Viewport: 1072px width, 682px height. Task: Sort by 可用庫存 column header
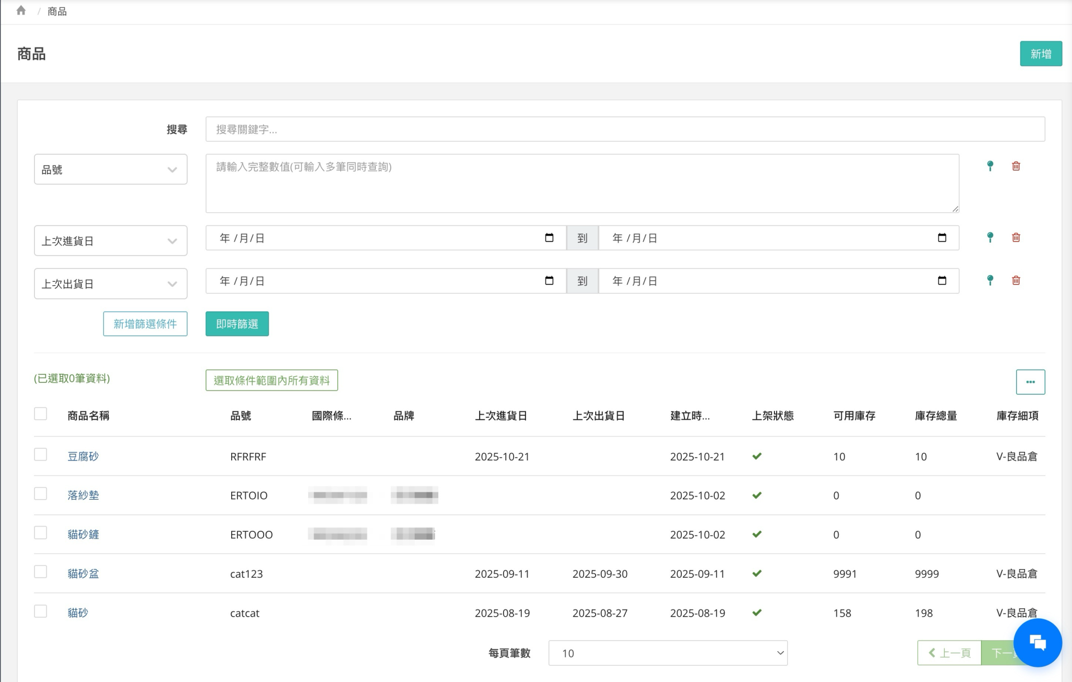[854, 416]
